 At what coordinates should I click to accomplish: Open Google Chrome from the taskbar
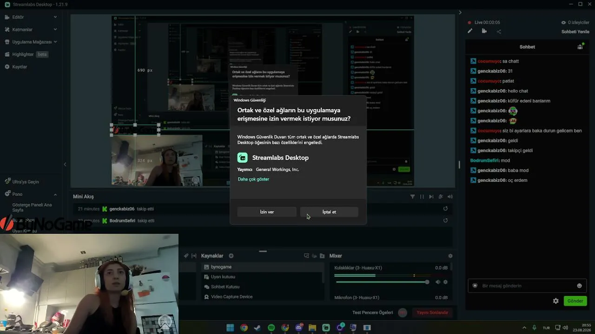244,328
